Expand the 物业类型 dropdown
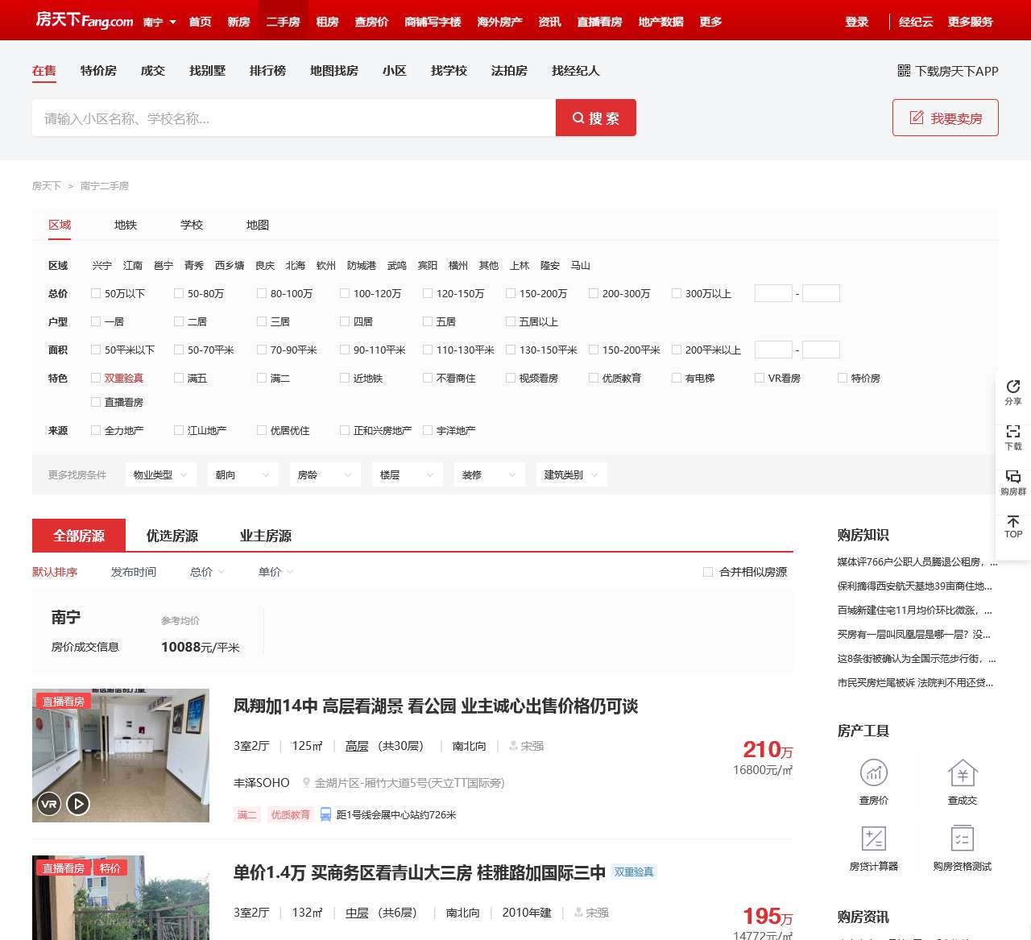This screenshot has height=940, width=1031. pos(160,475)
